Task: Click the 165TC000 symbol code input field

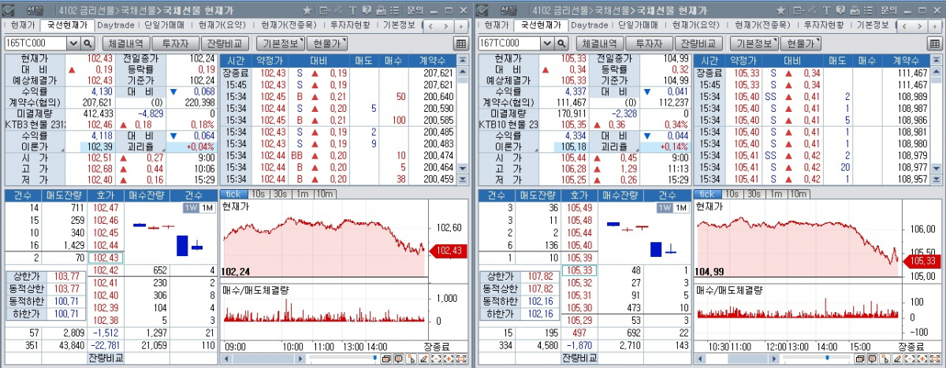Action: (35, 43)
